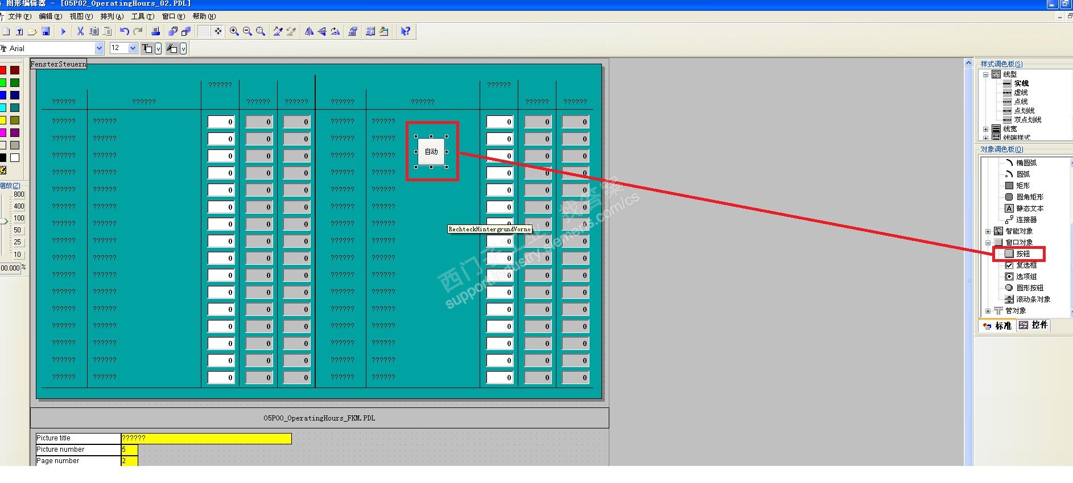Screen dimensions: 1073x483
Task: Open the 编辑 menu
Action: [x=50, y=16]
